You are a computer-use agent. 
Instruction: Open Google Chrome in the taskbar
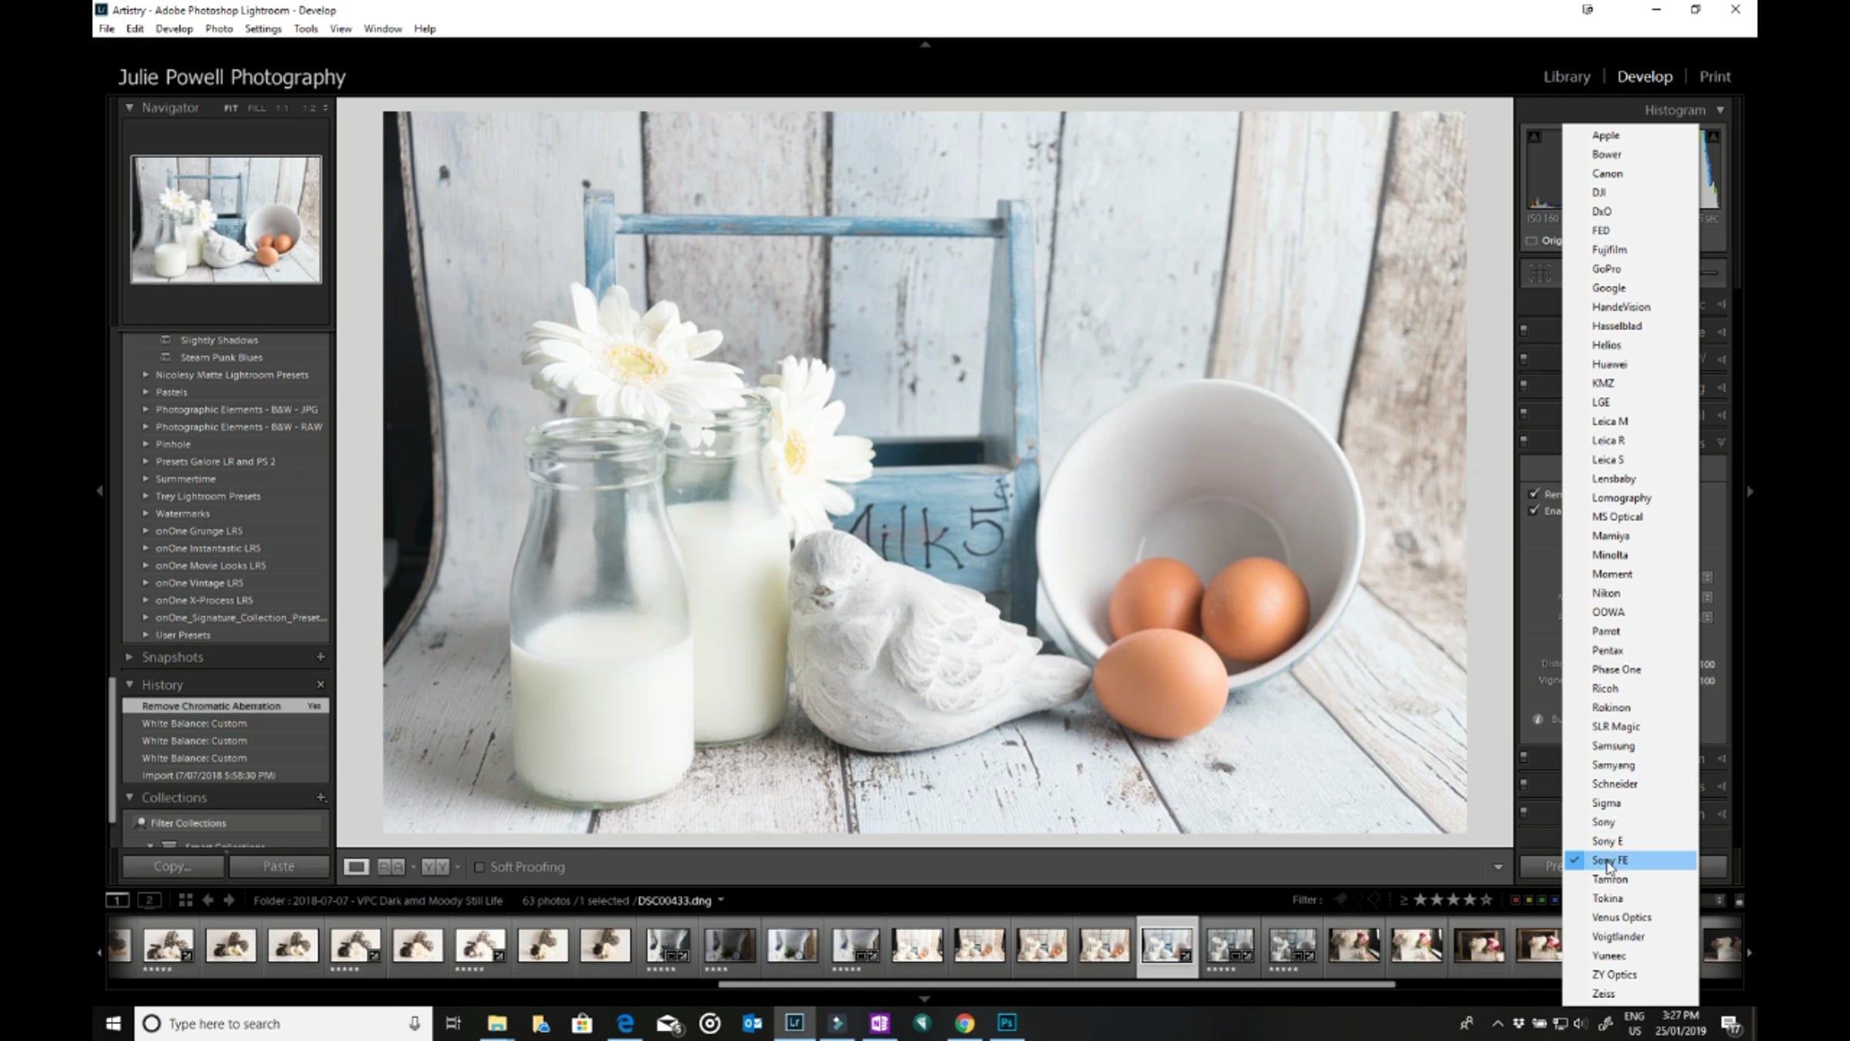(964, 1023)
